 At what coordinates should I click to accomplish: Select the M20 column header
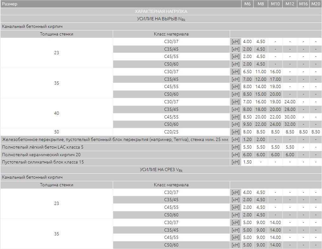coord(316,4)
